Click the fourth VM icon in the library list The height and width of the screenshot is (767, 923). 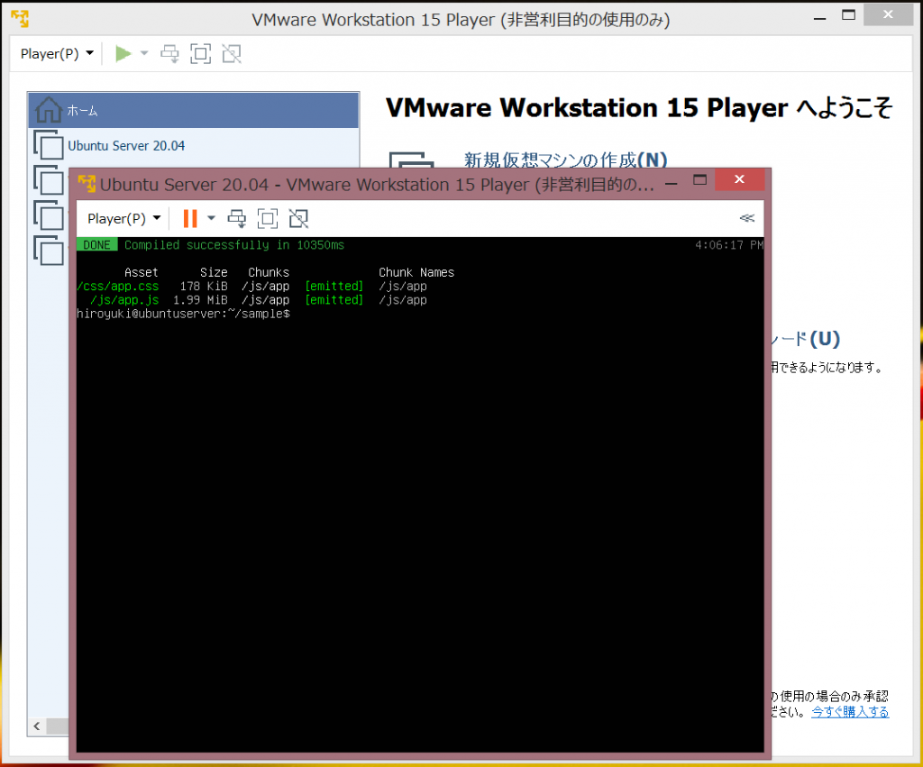pyautogui.click(x=49, y=251)
